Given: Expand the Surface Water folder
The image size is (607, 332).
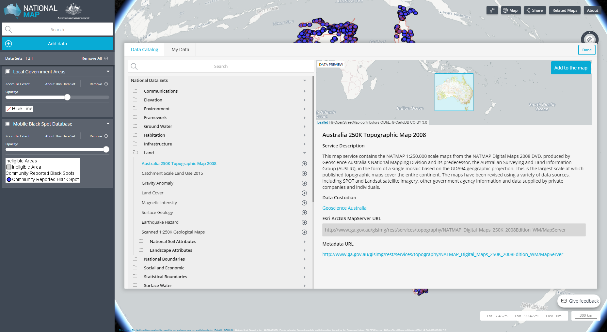Looking at the screenshot, I should point(305,286).
